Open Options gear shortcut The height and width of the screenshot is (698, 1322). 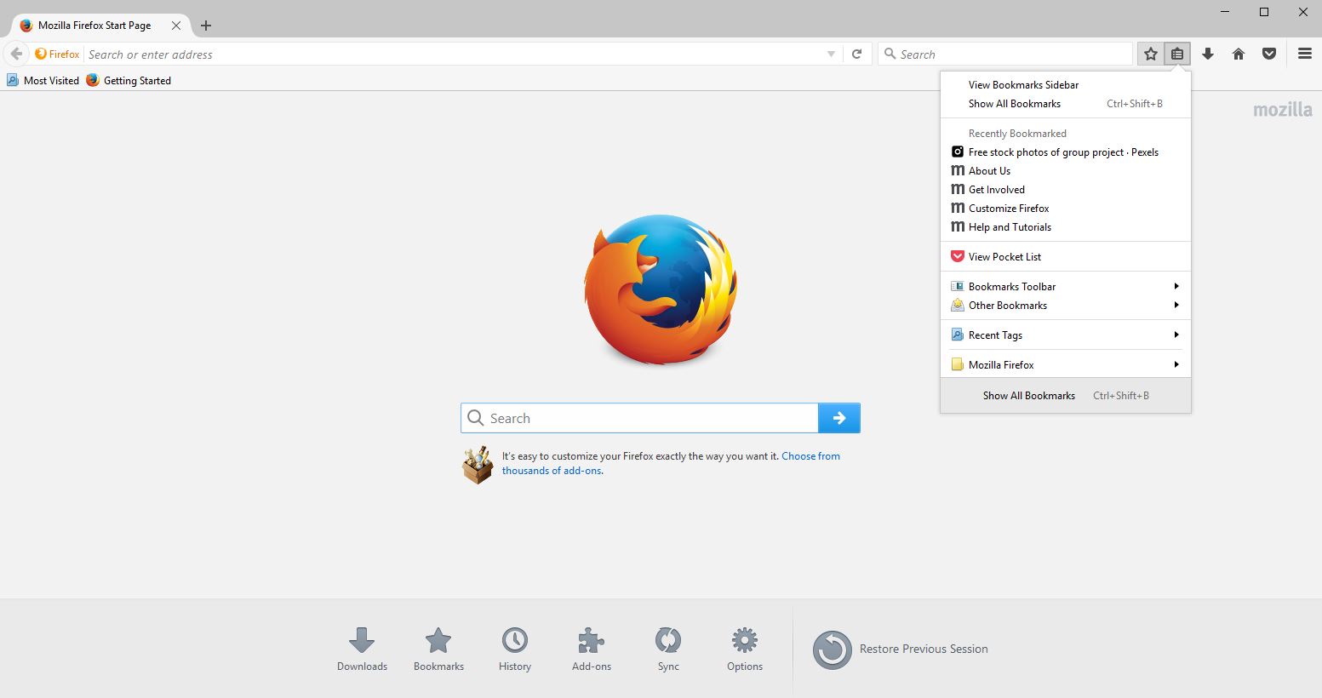click(745, 649)
